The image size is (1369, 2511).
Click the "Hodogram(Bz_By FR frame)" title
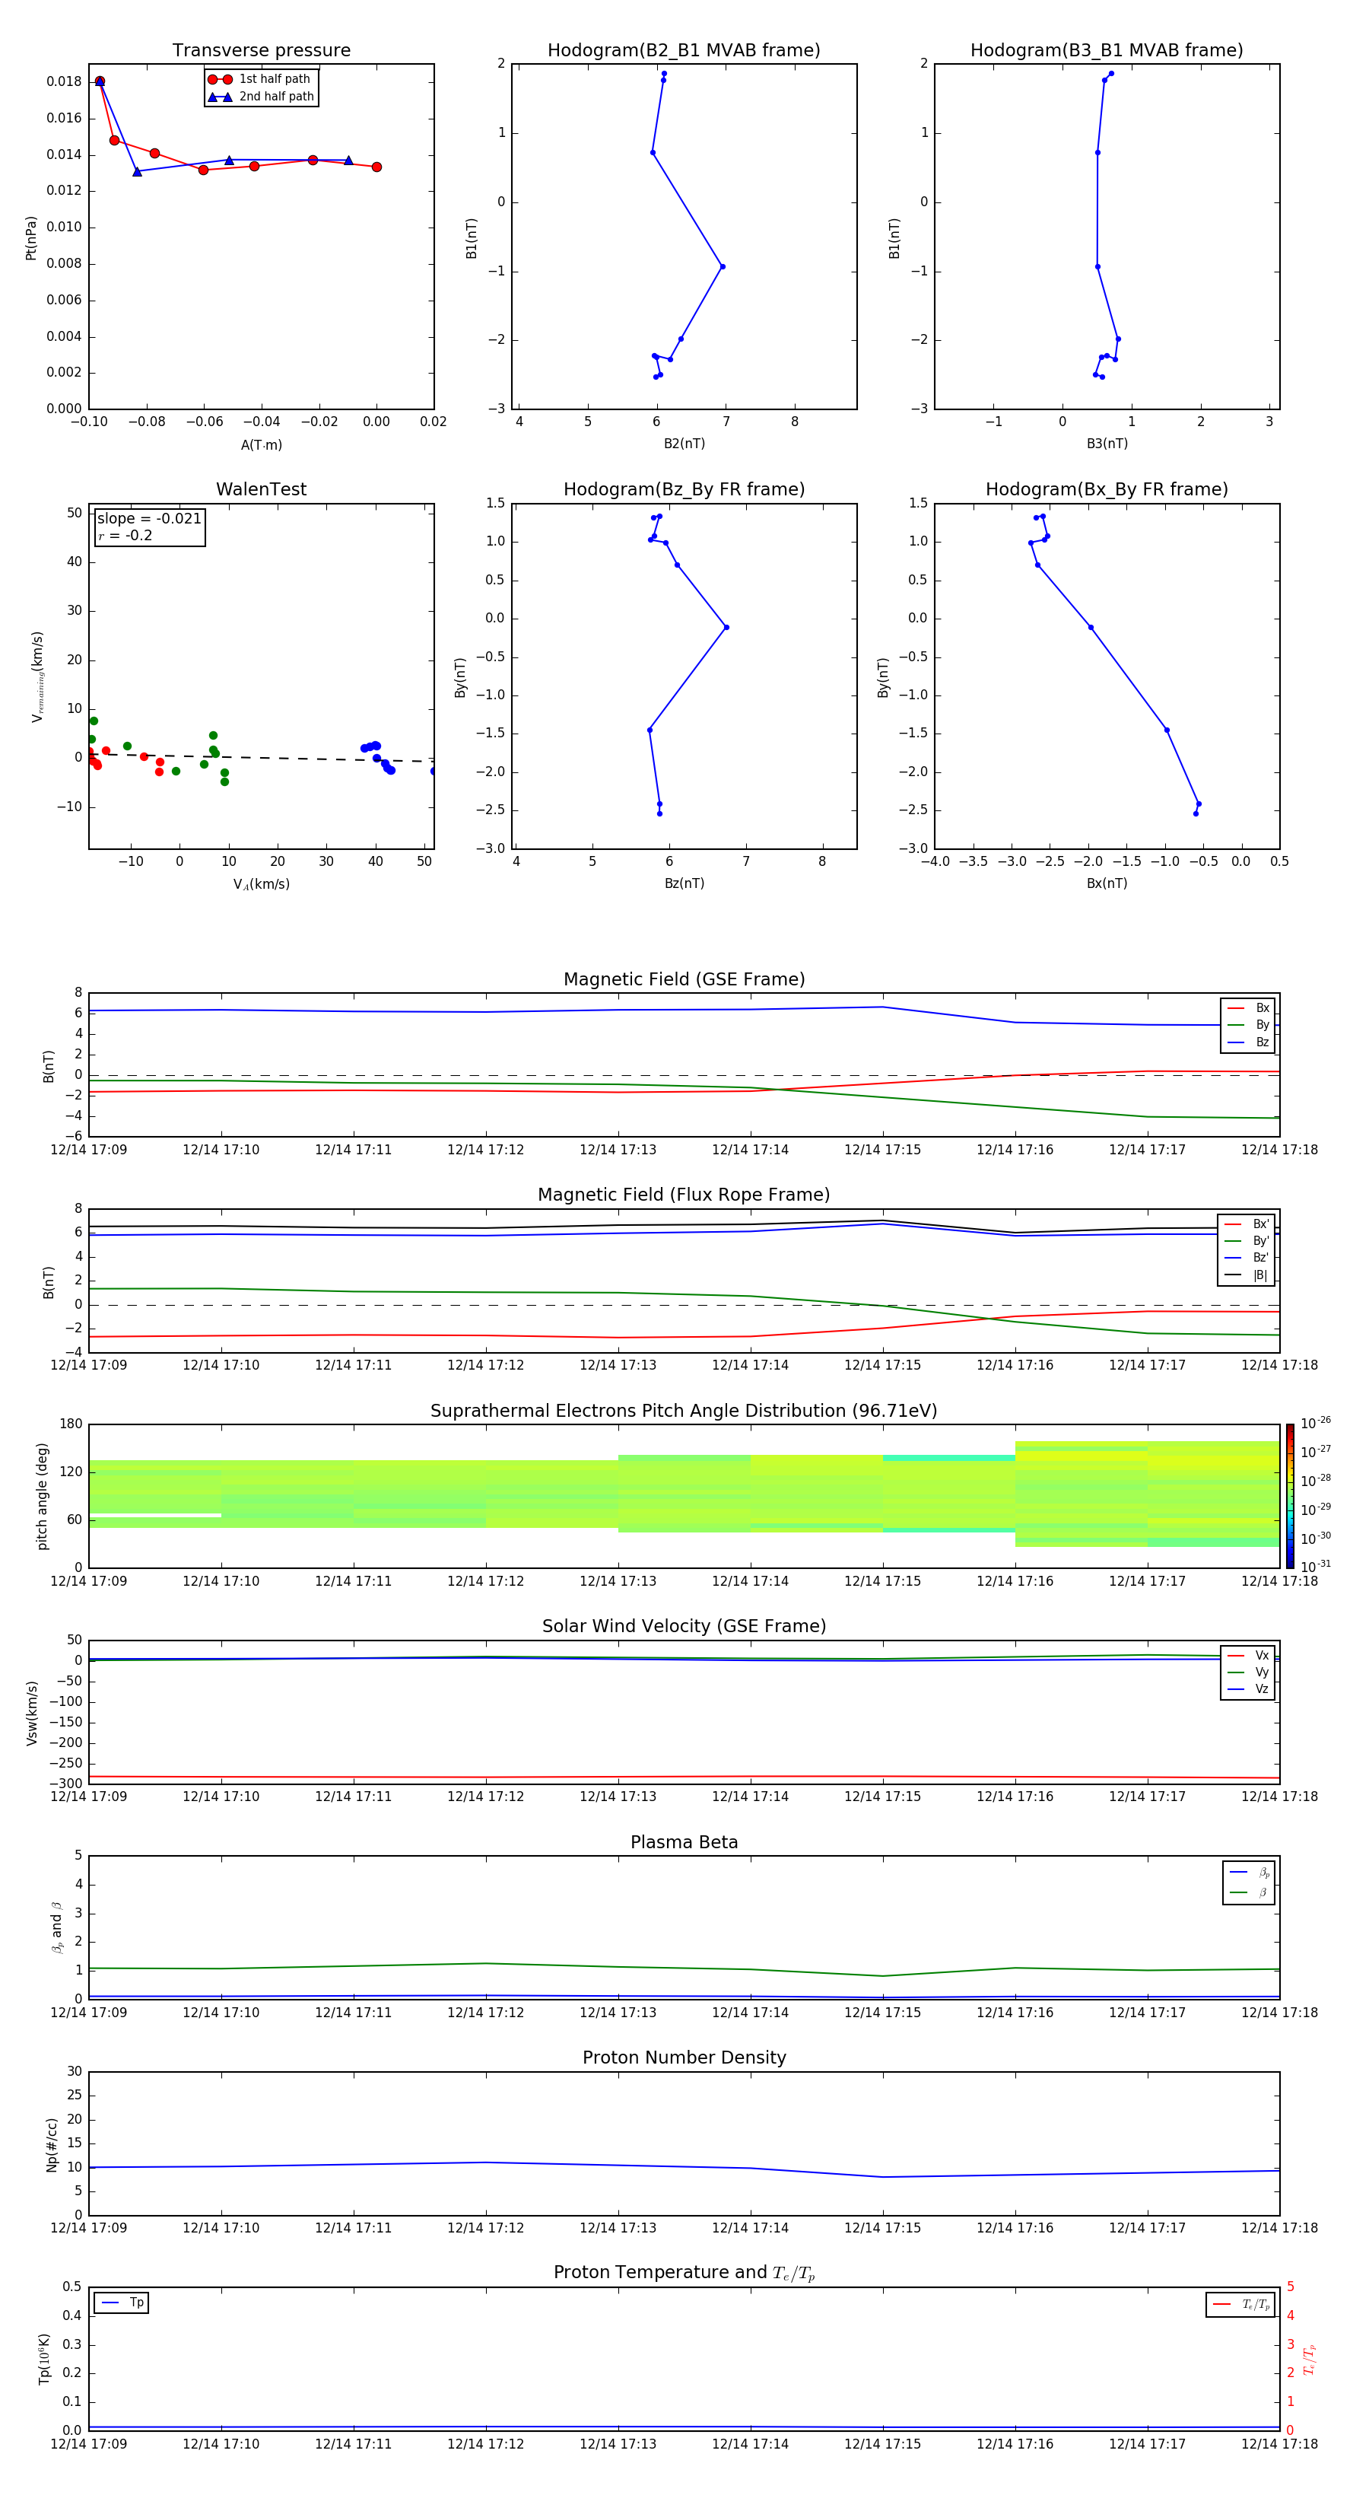click(684, 489)
